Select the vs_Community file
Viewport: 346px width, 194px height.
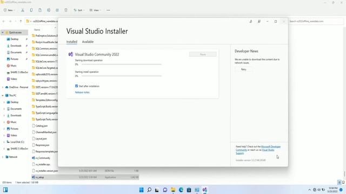coord(43,158)
